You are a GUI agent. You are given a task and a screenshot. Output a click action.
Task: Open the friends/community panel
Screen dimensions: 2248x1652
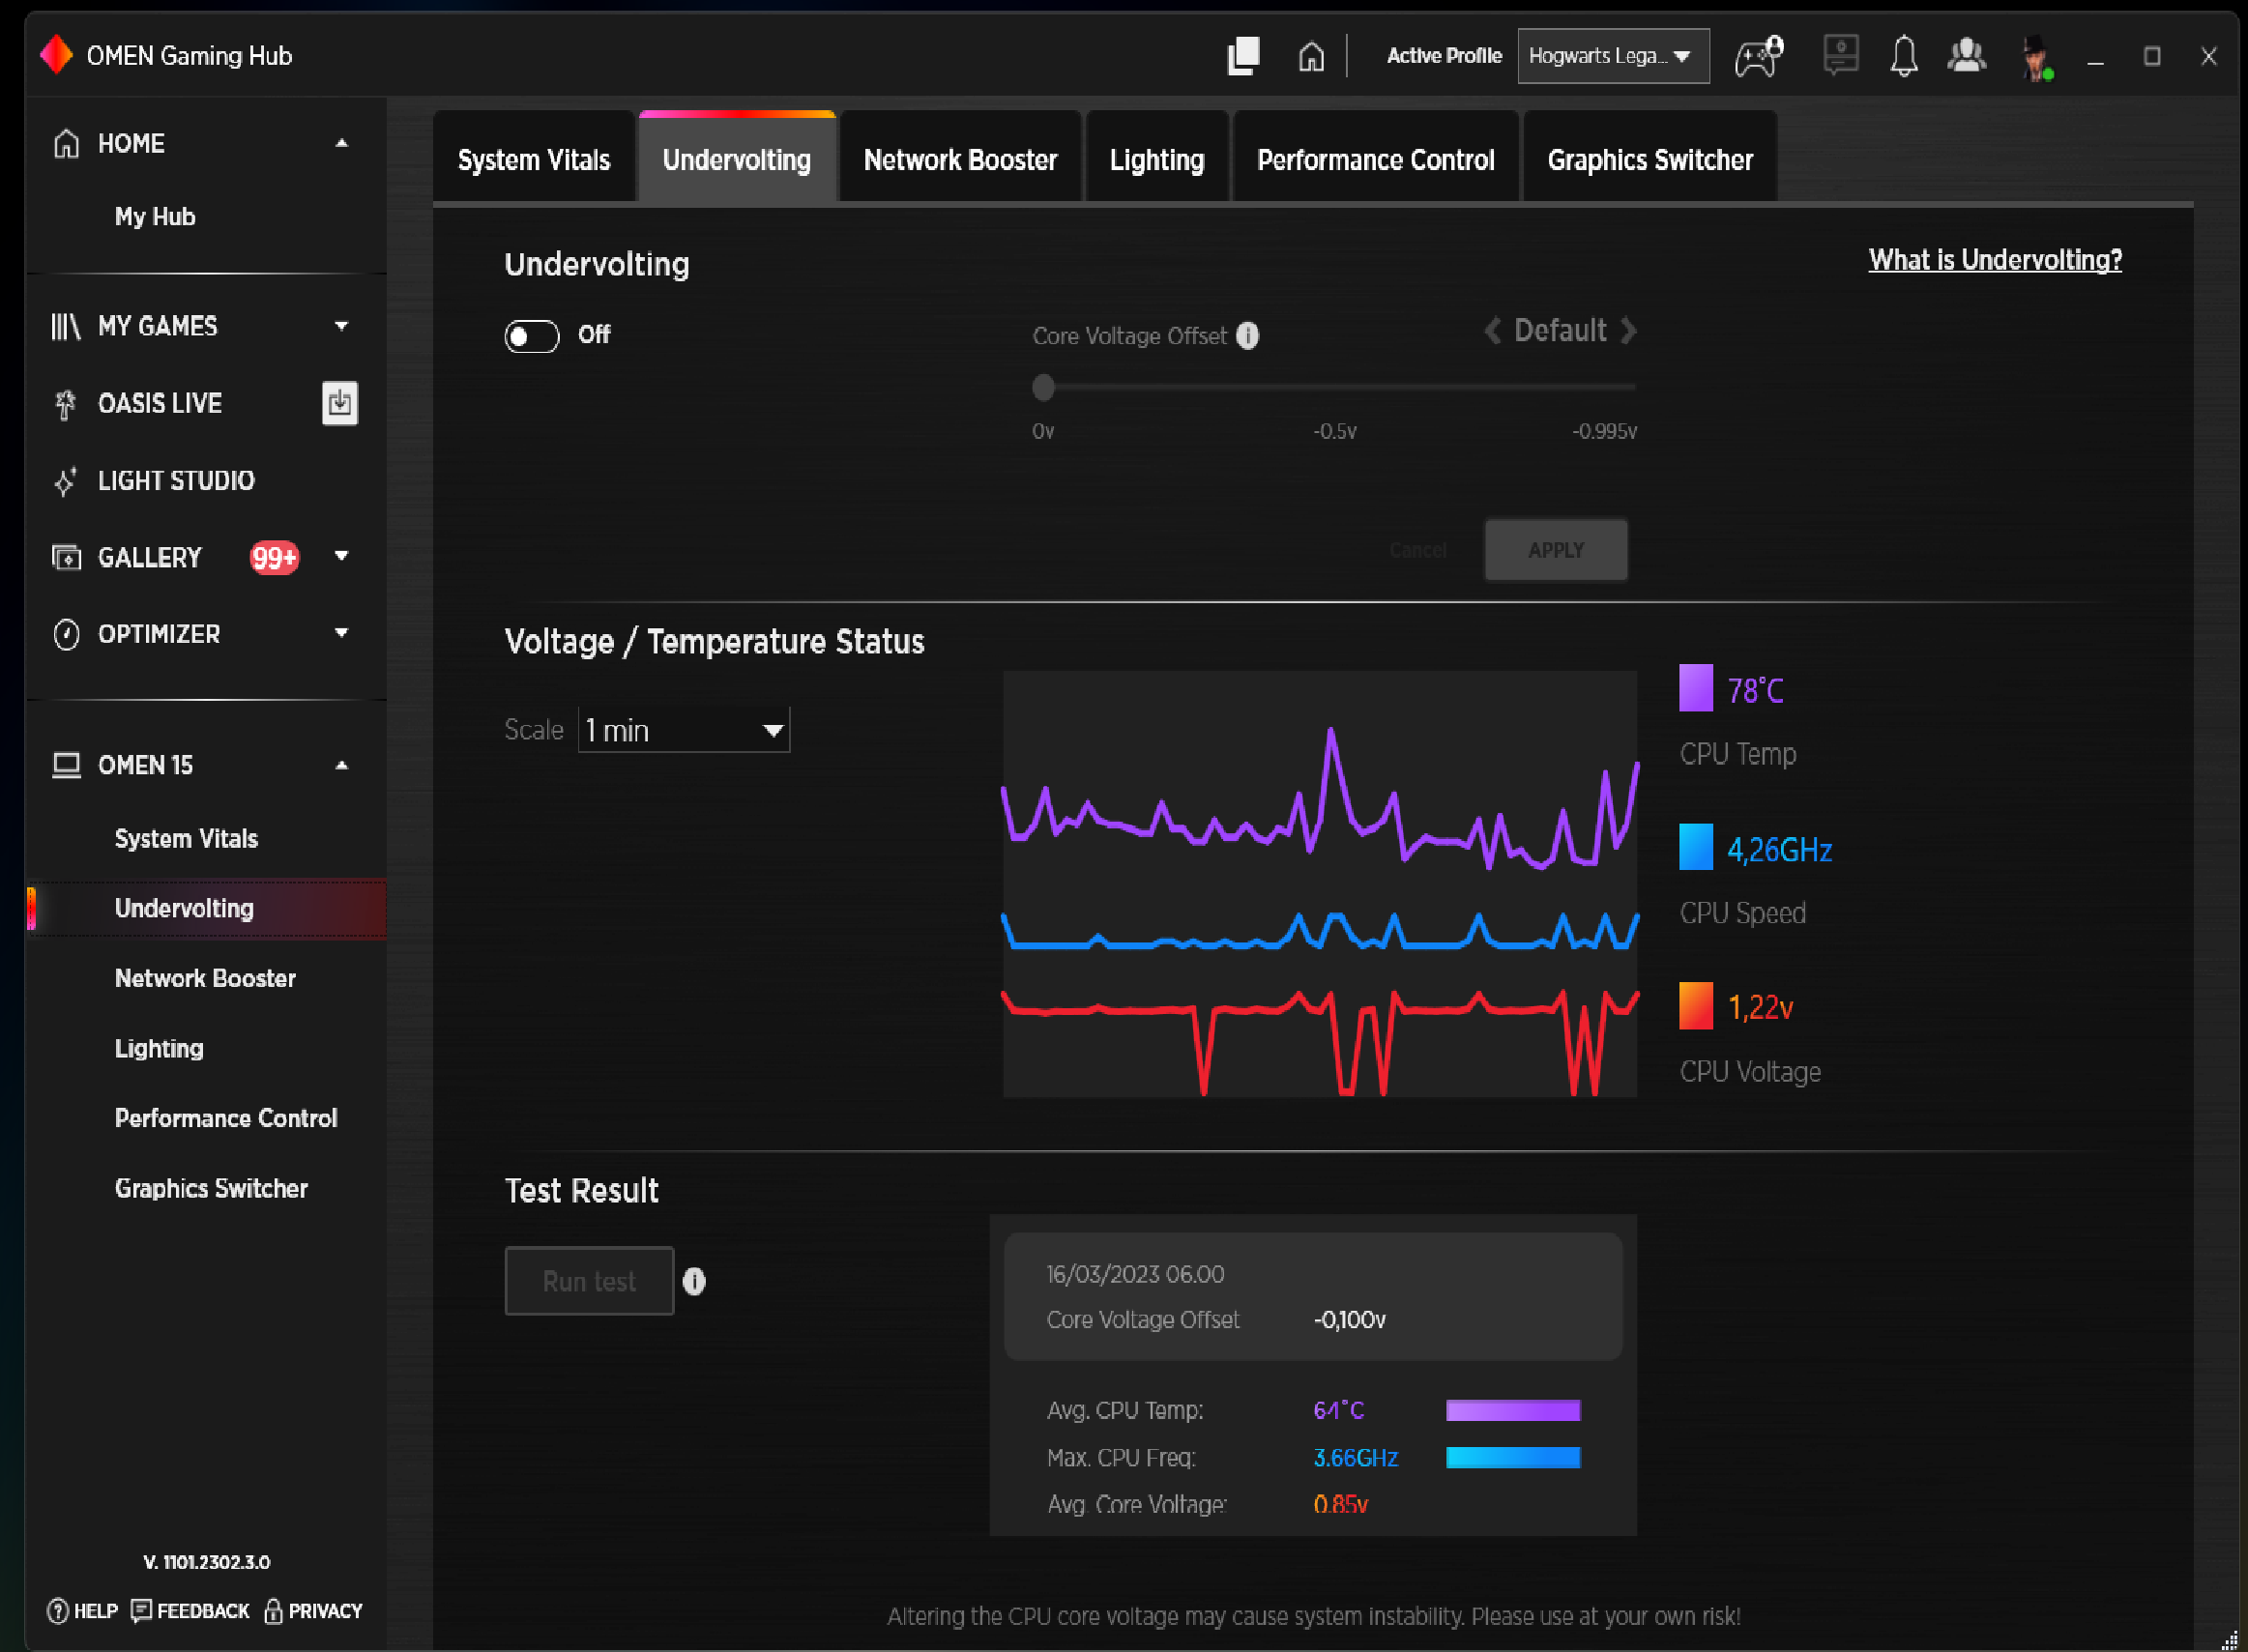(1967, 56)
